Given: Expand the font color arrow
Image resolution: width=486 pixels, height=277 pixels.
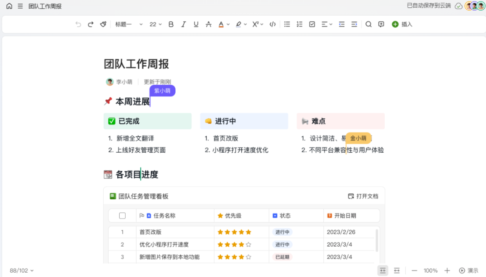Looking at the screenshot, I should click(x=228, y=24).
